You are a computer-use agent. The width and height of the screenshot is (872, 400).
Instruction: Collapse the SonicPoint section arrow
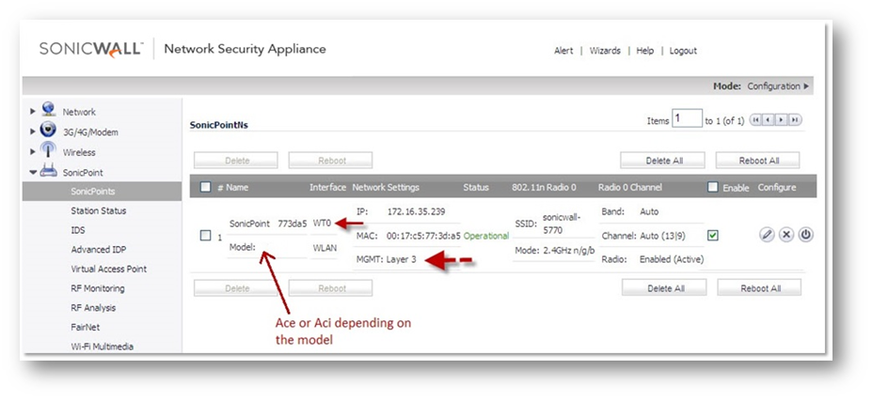(35, 172)
